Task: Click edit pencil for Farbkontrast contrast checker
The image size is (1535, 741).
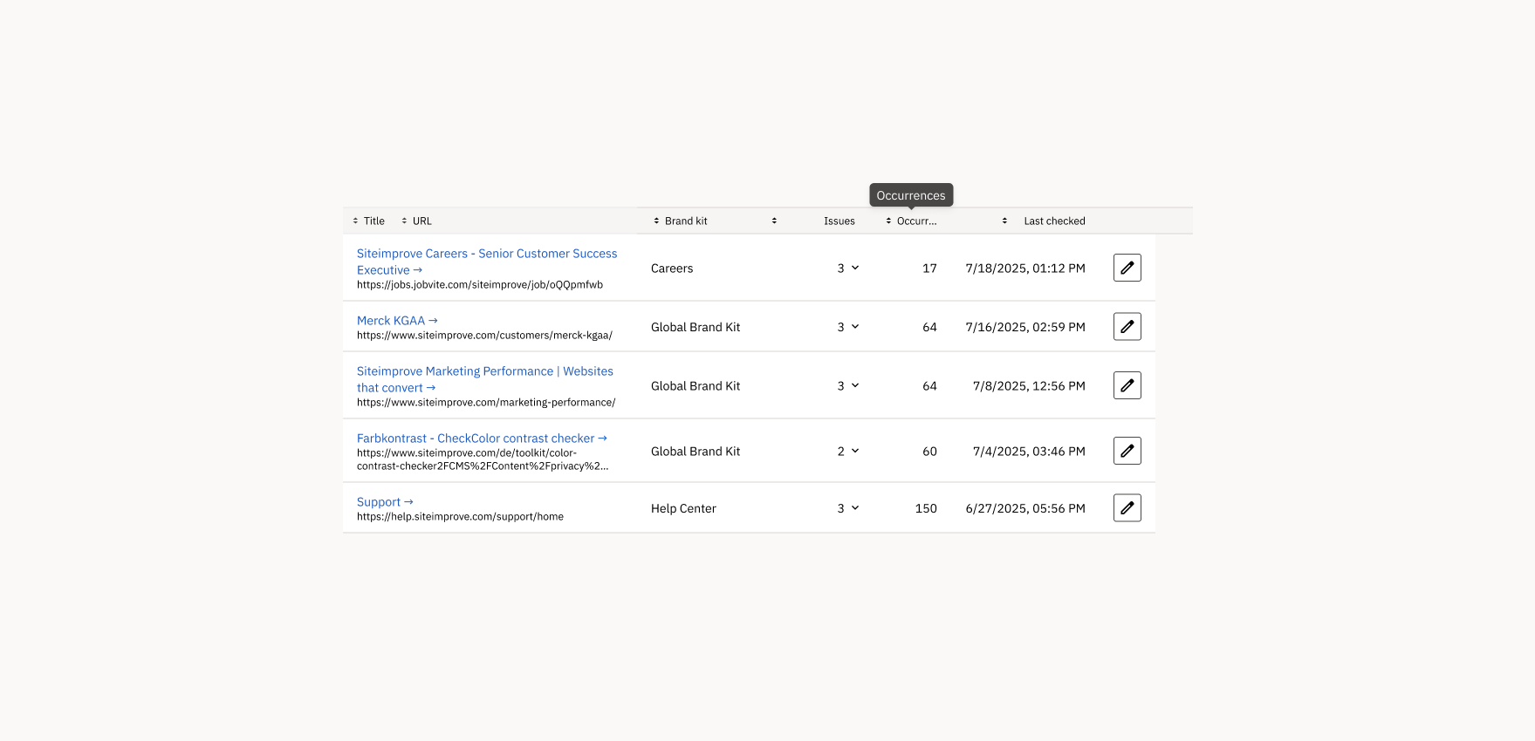Action: coord(1127,451)
